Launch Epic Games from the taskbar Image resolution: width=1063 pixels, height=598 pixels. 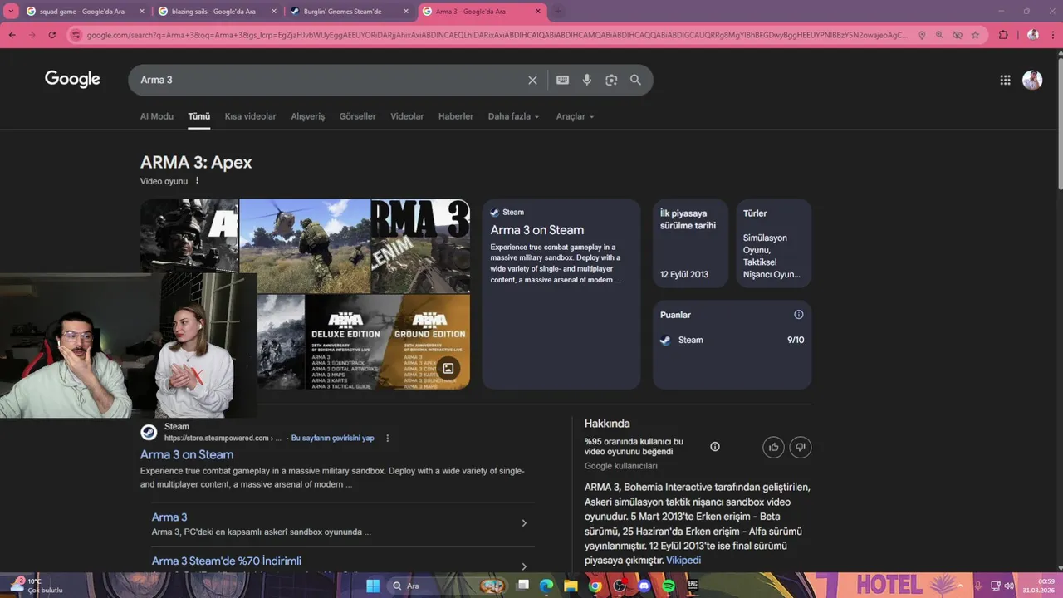[x=693, y=586]
